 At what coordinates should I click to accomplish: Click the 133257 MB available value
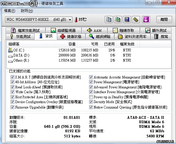[x=90, y=60]
